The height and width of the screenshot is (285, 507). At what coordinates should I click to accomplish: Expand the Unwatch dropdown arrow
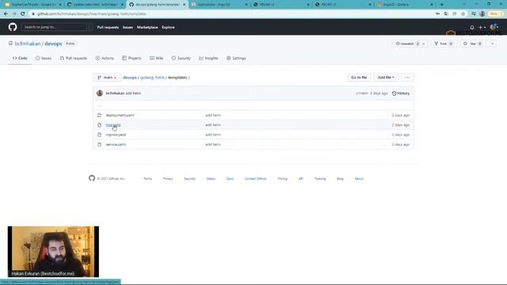click(424, 44)
